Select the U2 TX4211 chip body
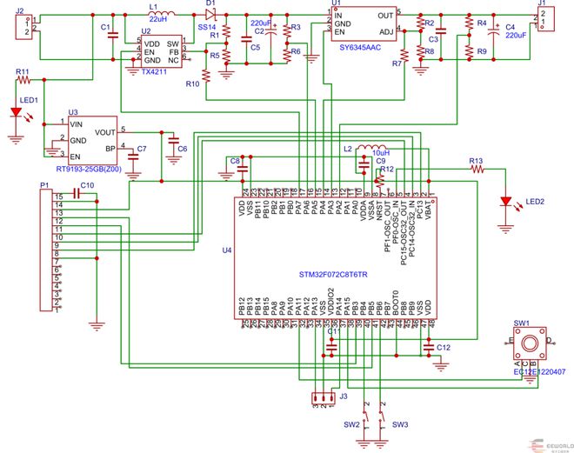Screen dimensions: 574x453 coord(162,51)
